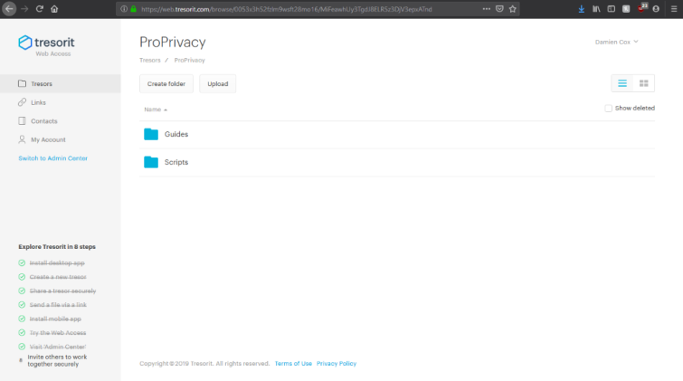
Task: Open the Privacy Policy link
Action: pos(337,364)
